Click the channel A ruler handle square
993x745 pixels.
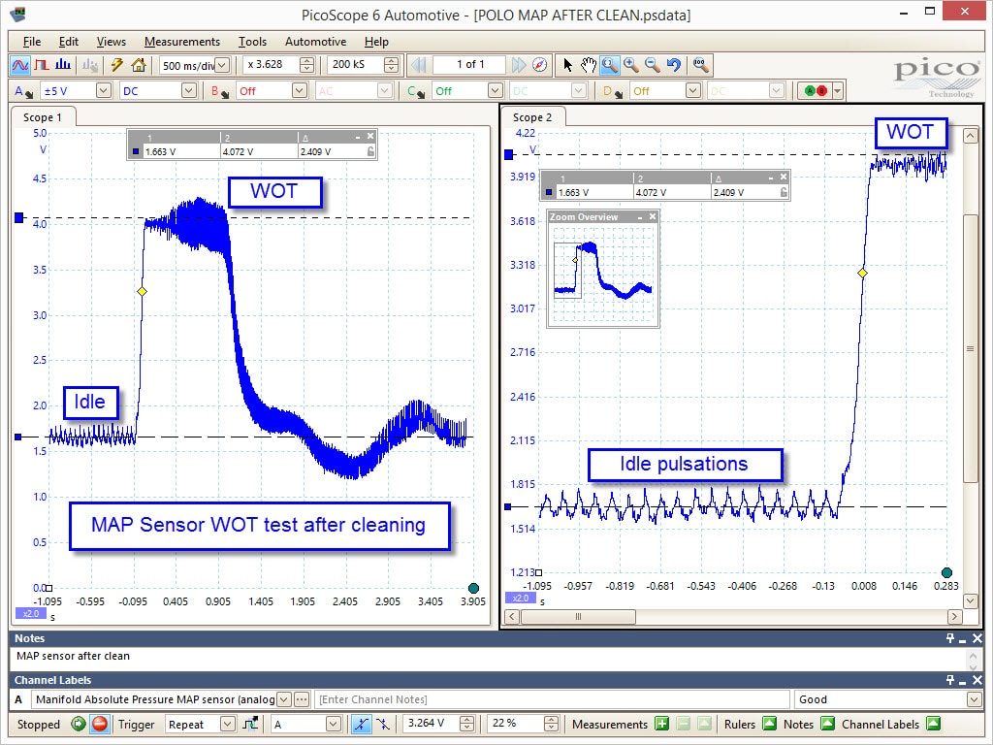pos(19,218)
